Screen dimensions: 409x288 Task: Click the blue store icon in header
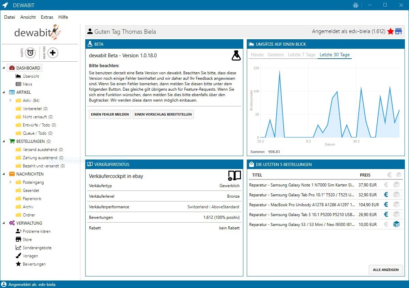(x=398, y=31)
